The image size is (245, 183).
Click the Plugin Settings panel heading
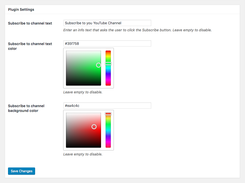[x=21, y=10]
